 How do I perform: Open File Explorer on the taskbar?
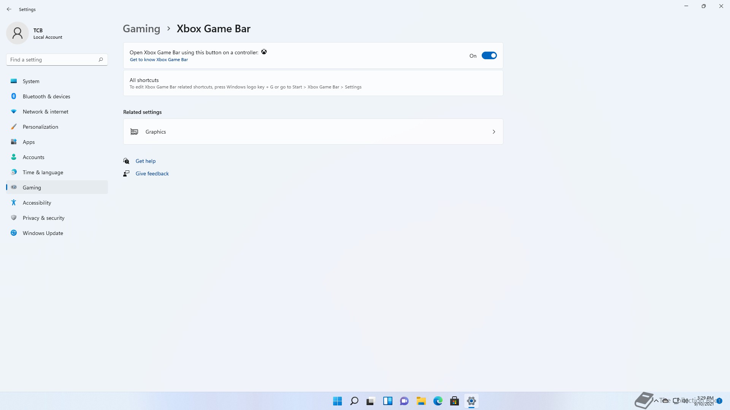[x=421, y=401]
